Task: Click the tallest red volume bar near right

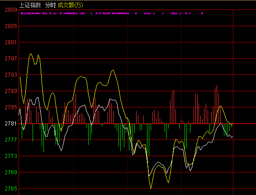Action: (x=217, y=104)
